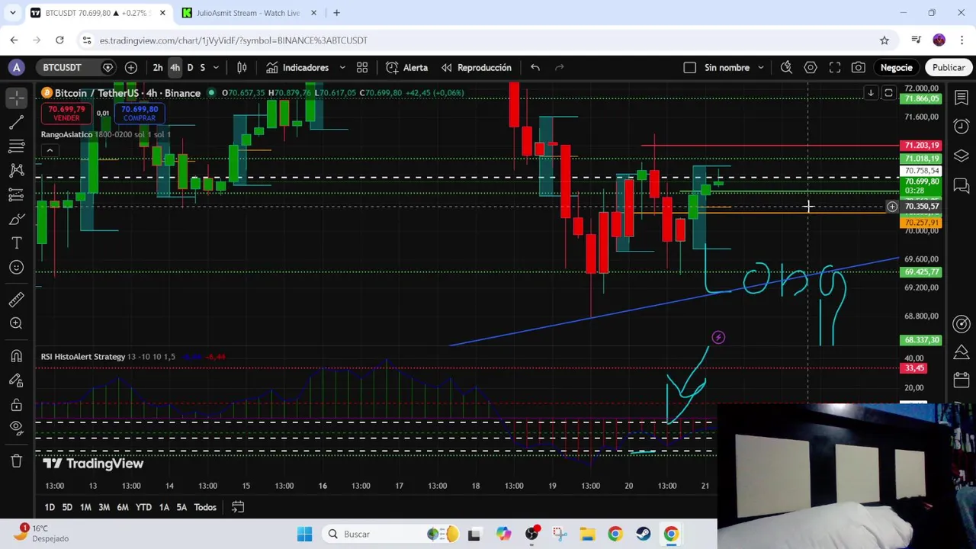The width and height of the screenshot is (976, 549).
Task: Open the alerts clock icon in right sidebar
Action: tap(962, 126)
